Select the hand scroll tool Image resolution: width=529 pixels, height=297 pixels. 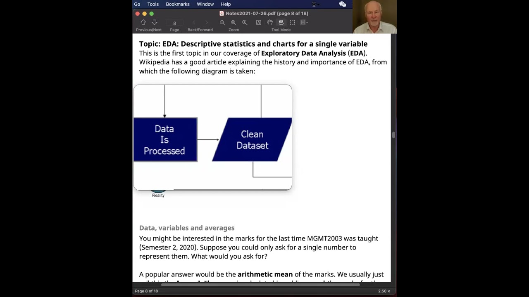point(270,23)
